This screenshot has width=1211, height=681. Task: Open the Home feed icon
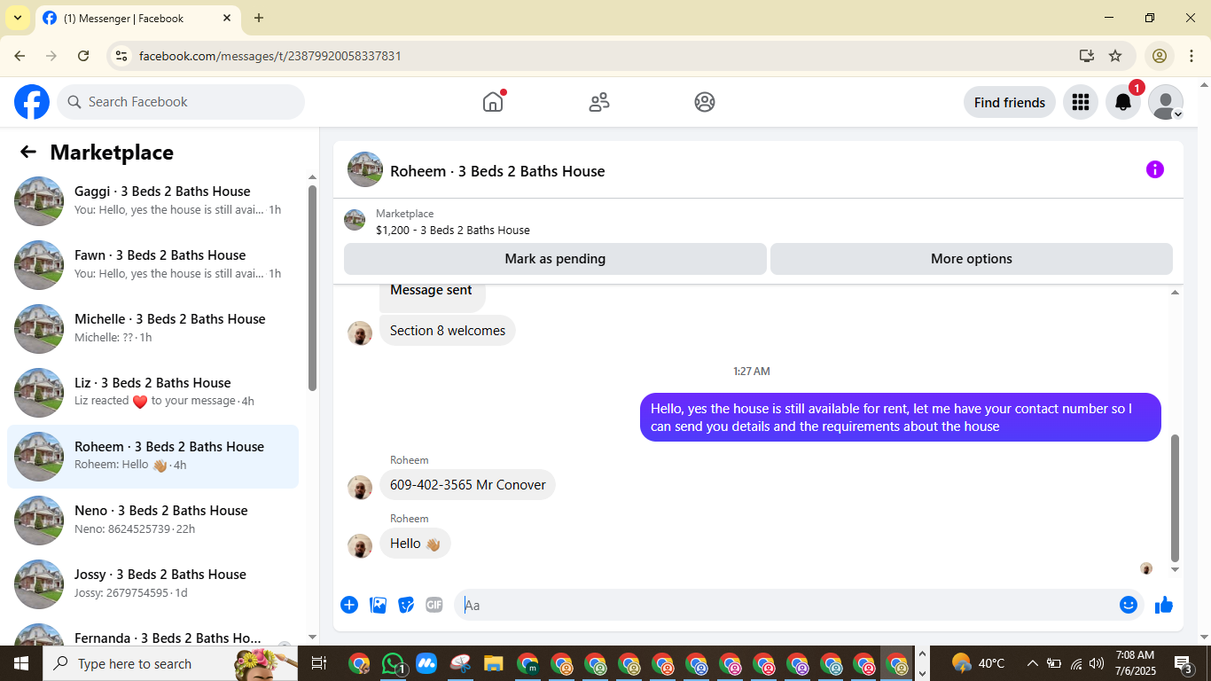pos(493,102)
